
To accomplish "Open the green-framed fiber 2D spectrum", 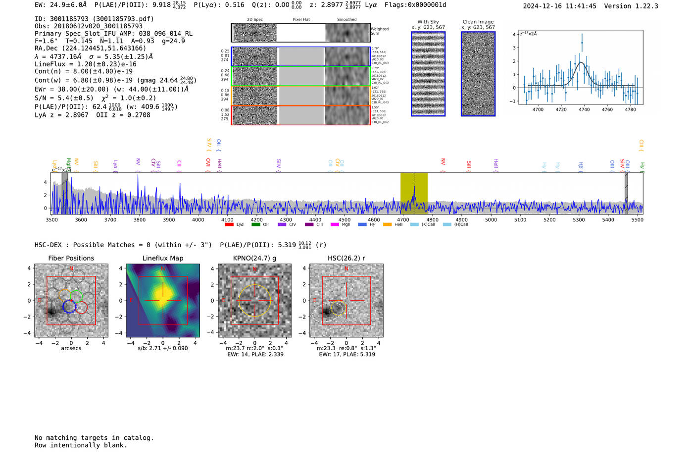I will coord(301,76).
